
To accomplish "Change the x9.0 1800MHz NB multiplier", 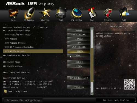I will pos(79,47).
